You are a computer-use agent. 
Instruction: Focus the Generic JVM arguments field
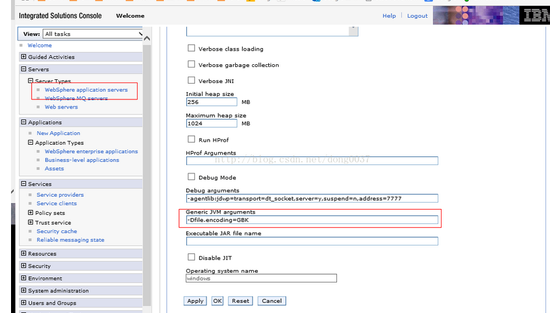click(312, 220)
